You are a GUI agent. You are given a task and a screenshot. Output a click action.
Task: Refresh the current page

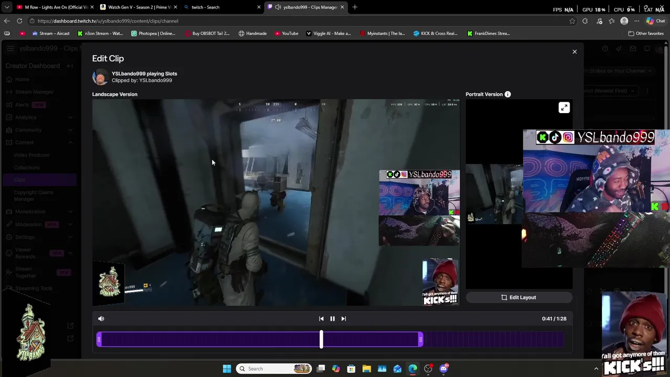point(19,21)
